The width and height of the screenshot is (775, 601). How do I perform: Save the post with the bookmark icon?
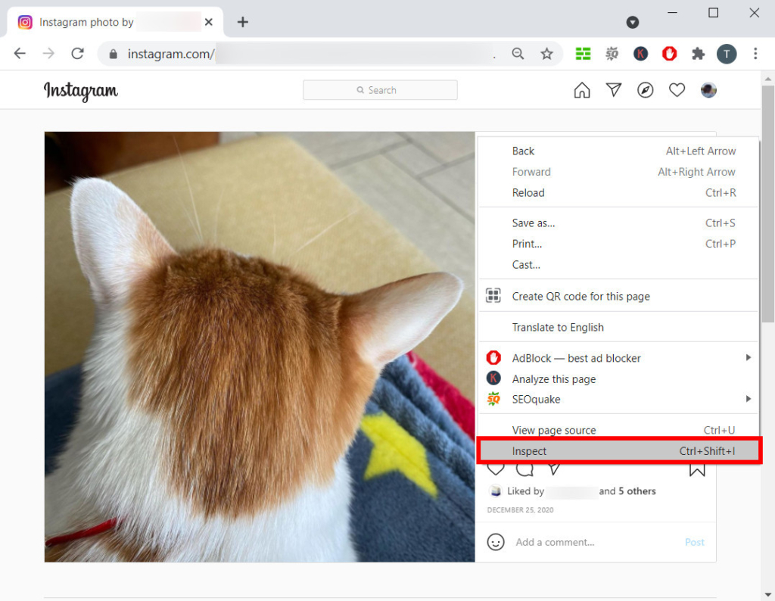coord(697,468)
